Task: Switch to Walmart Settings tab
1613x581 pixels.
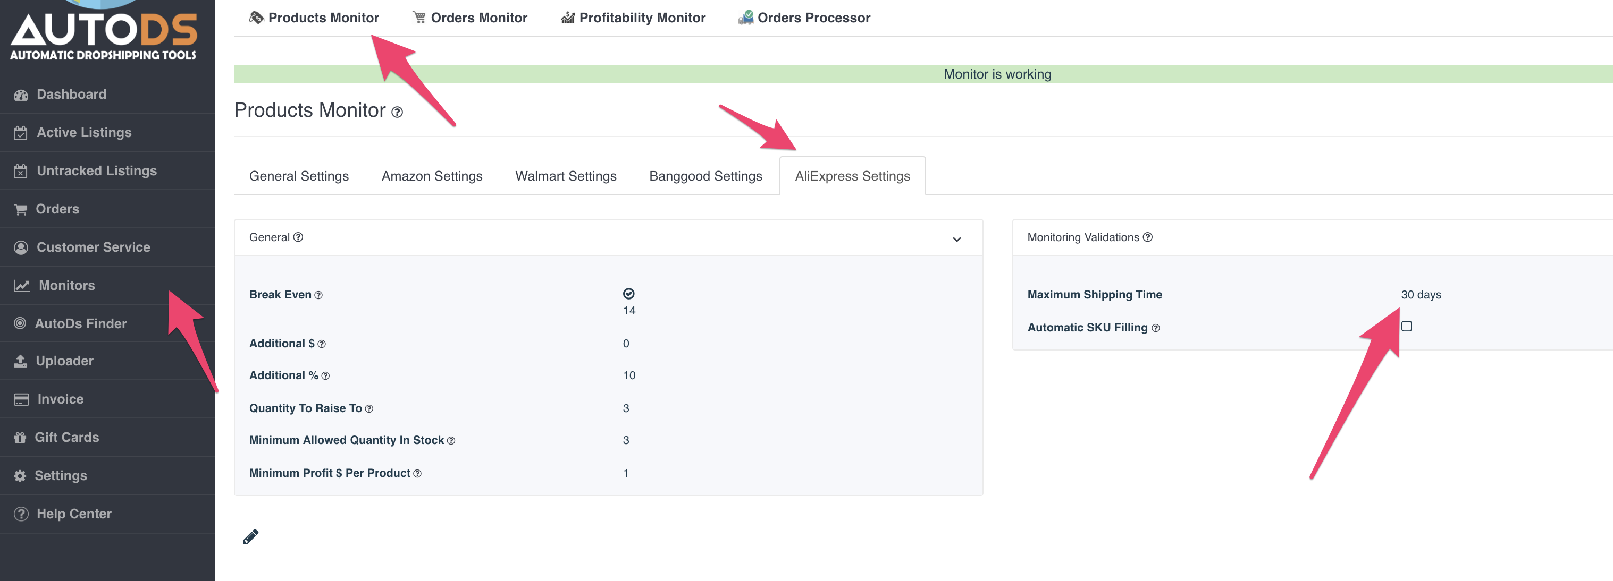Action: tap(566, 176)
